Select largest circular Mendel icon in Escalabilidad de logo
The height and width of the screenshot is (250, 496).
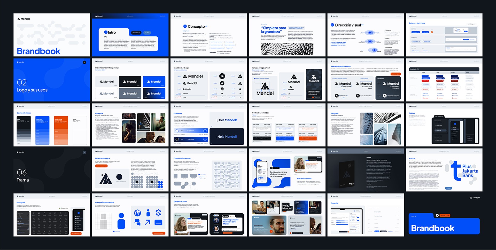pyautogui.click(x=222, y=76)
